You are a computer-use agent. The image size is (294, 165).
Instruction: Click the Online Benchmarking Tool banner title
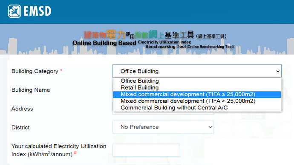[153, 44]
